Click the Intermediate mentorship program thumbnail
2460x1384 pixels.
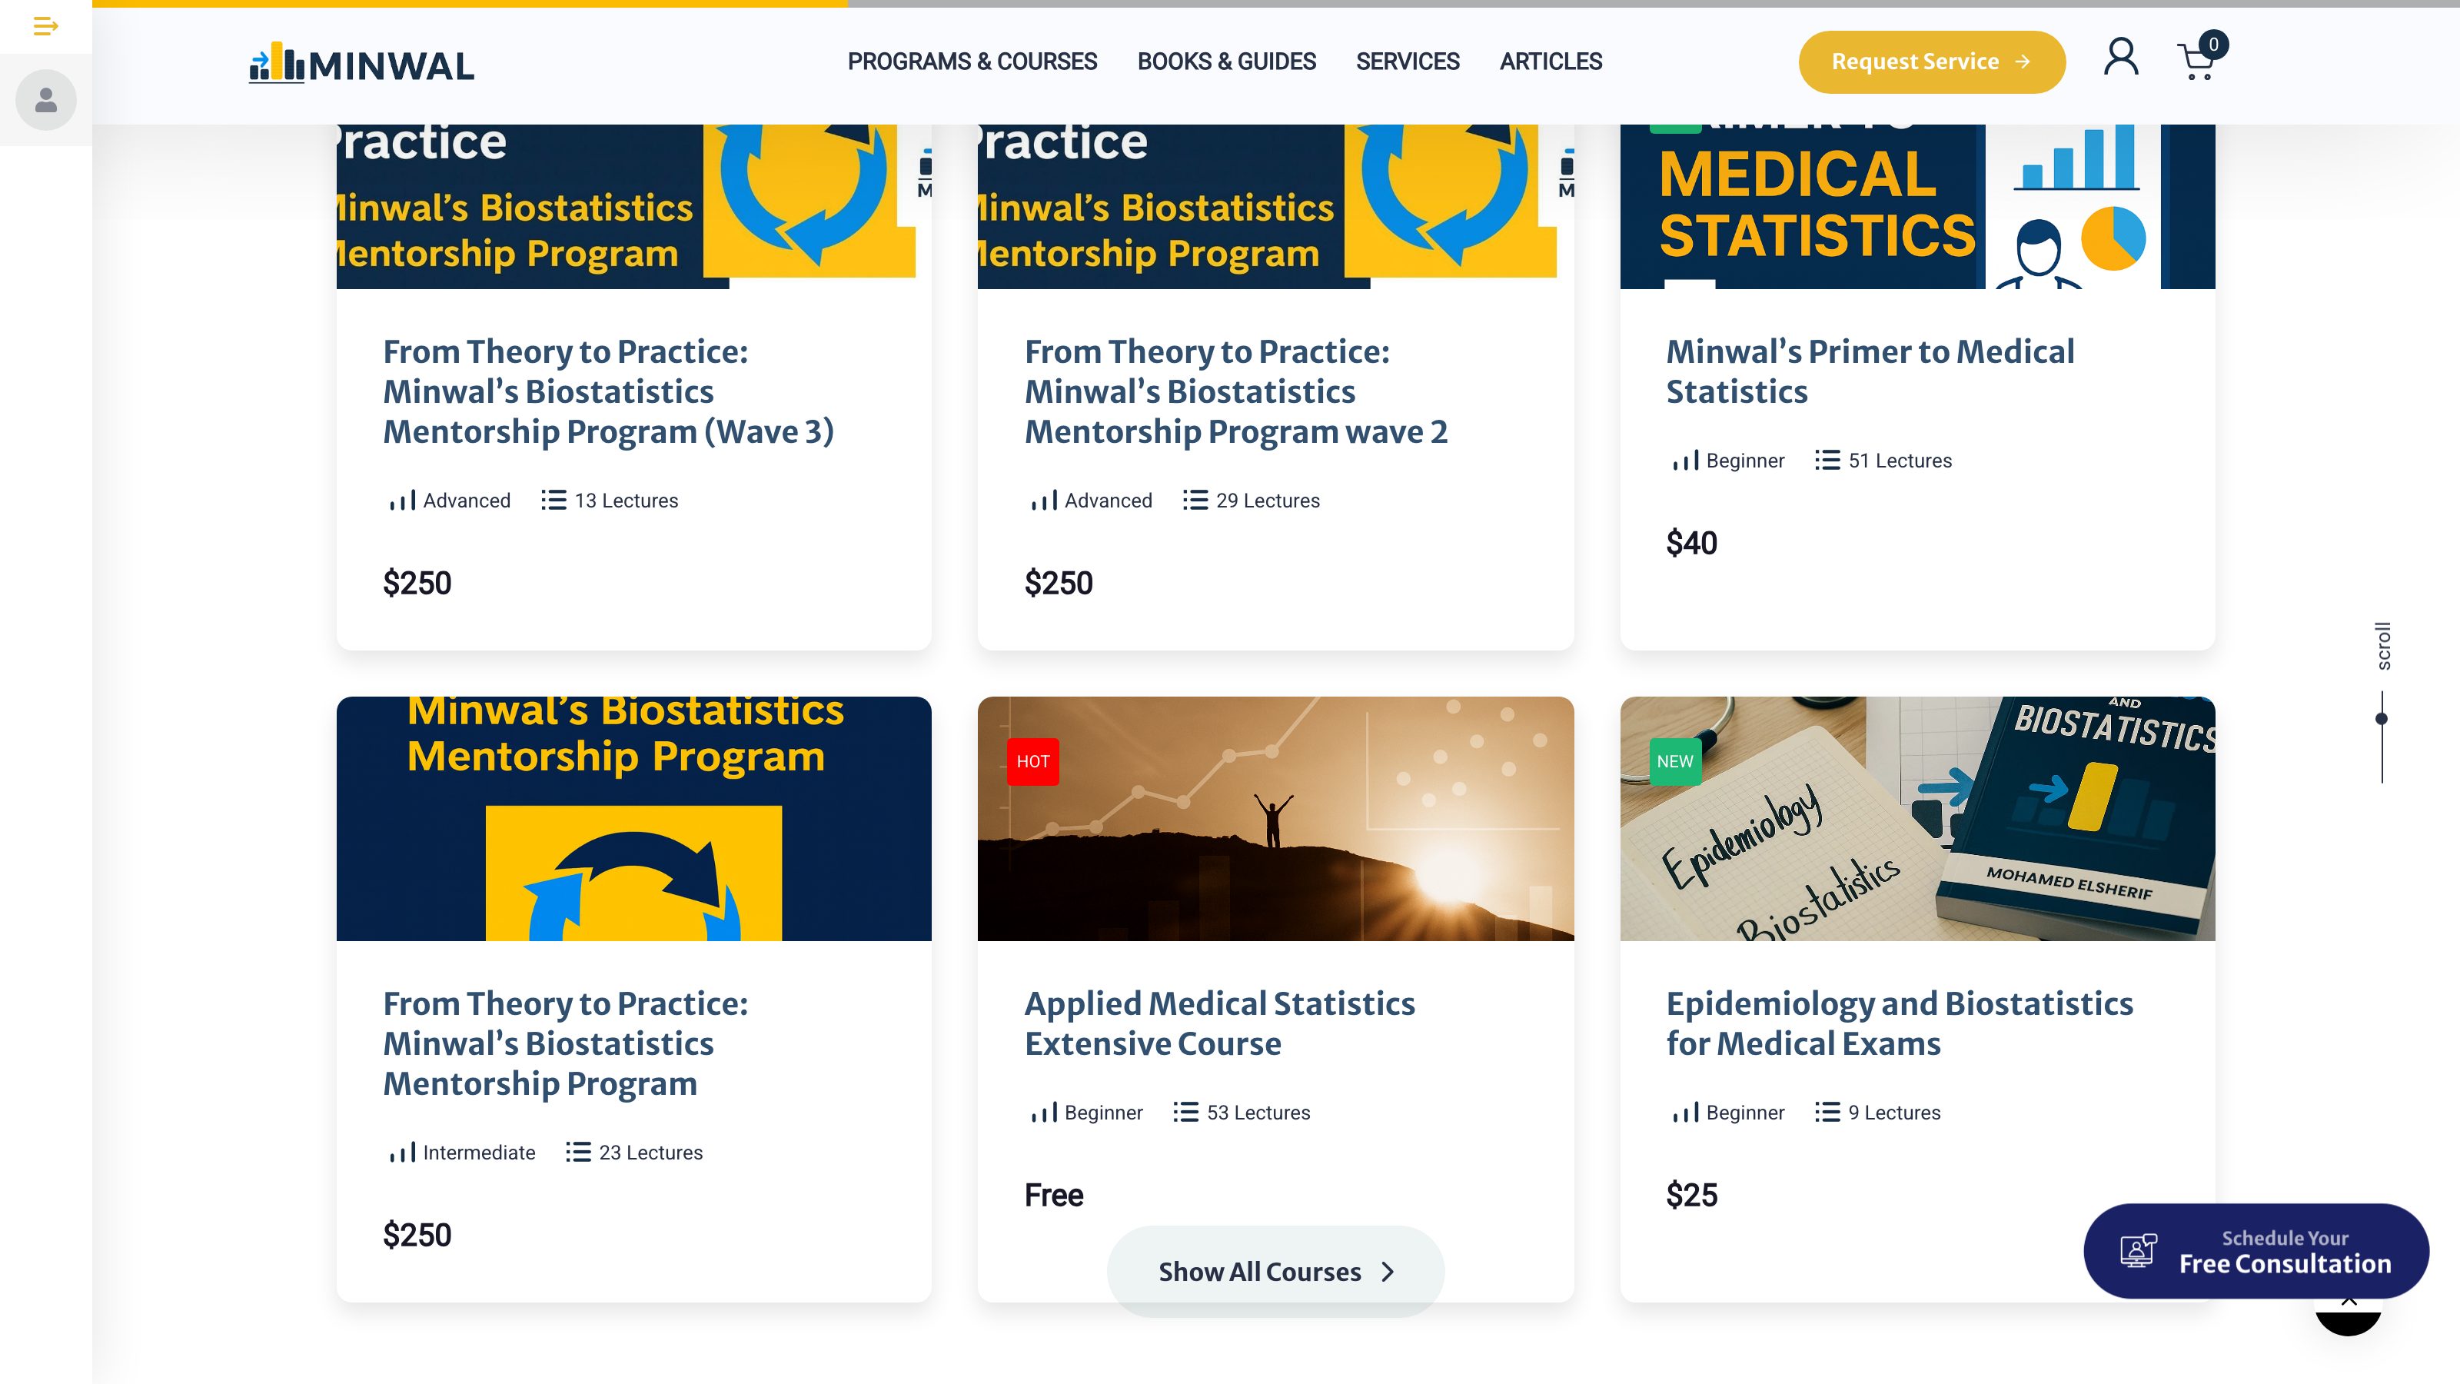[x=633, y=819]
